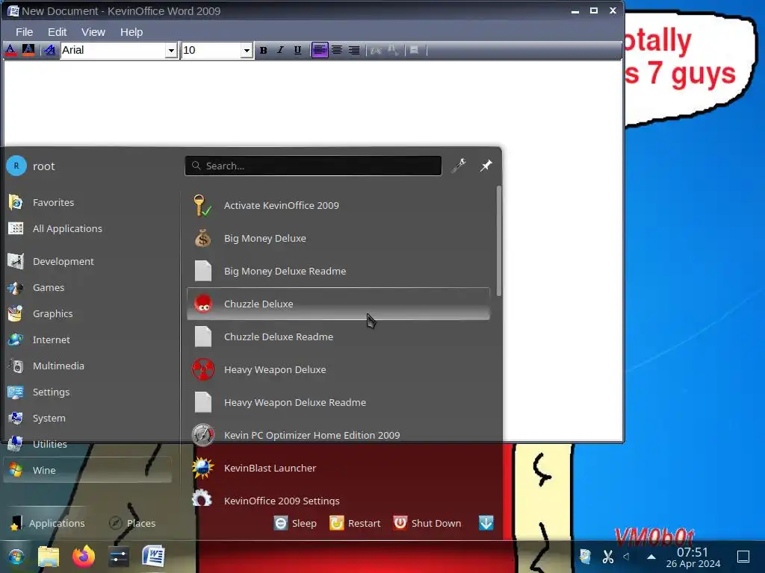Launch KevinBlast Launcher

[338, 469]
